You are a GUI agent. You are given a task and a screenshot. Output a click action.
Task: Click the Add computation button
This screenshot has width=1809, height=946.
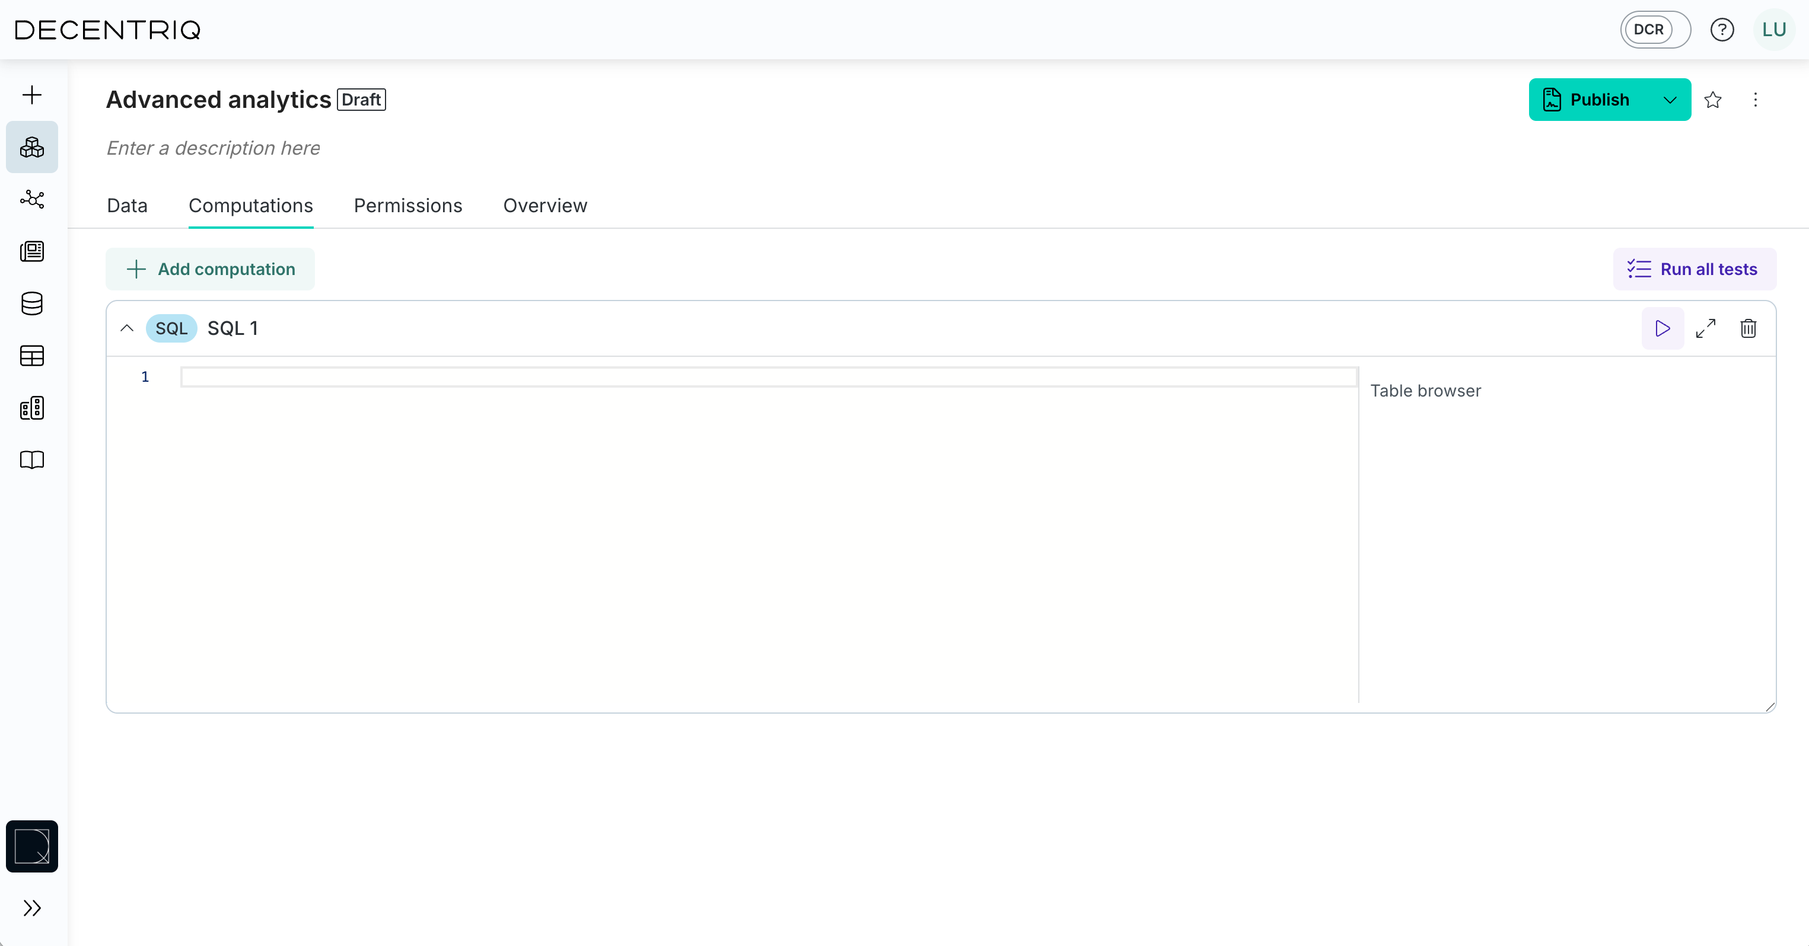coord(209,269)
